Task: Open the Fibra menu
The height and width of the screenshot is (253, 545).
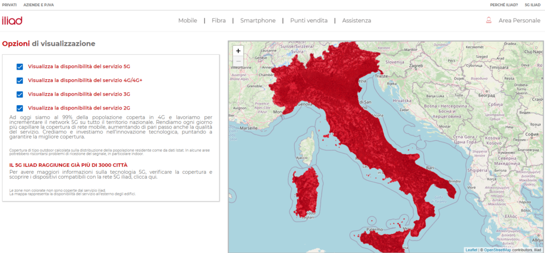Action: 219,21
